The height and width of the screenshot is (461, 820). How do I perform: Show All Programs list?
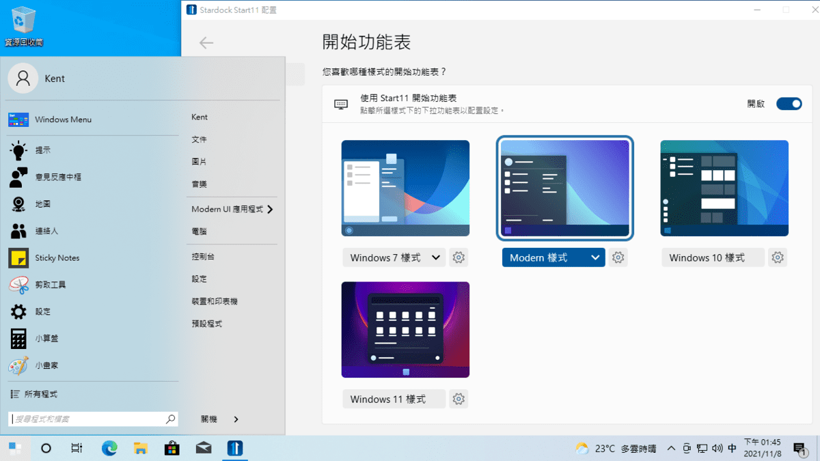40,394
